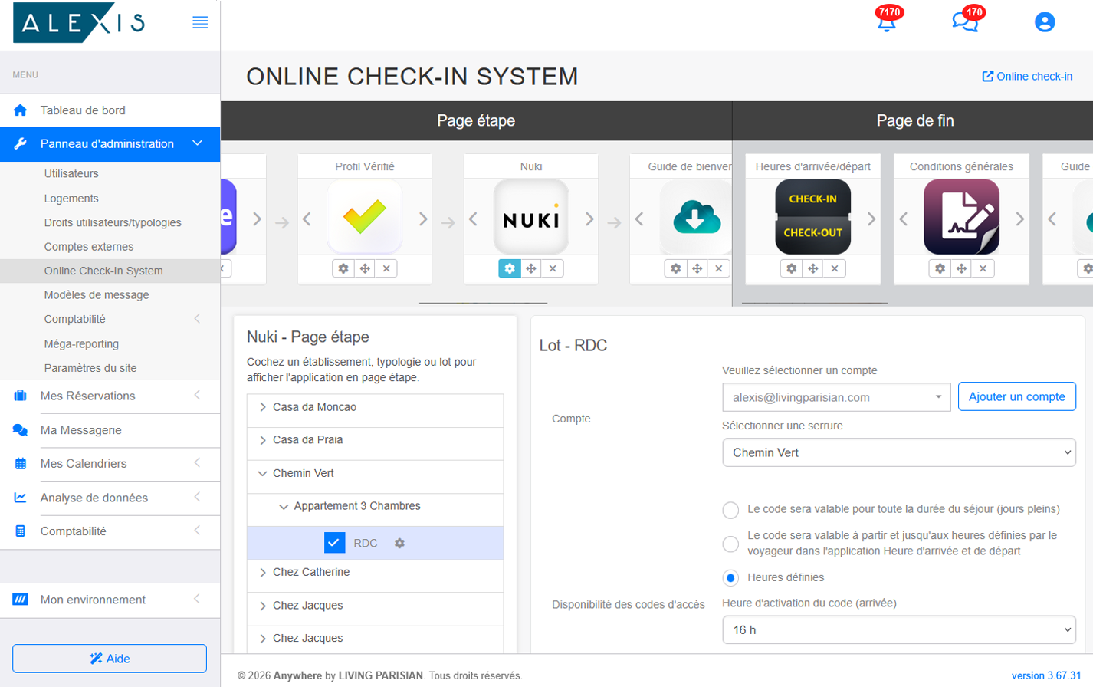Image resolution: width=1093 pixels, height=687 pixels.
Task: Click the hamburger menu beside ALEXIS logo
Action: point(201,22)
